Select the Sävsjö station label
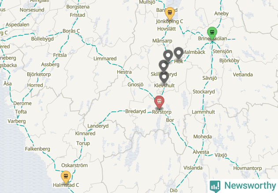The height and width of the screenshot is (193, 278). [210, 78]
